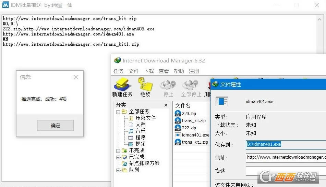The height and width of the screenshot is (187, 326).
Task: Click the 描述 description input field
Action: pos(286,171)
